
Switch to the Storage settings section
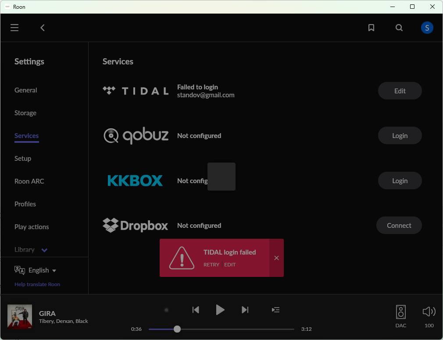[25, 113]
